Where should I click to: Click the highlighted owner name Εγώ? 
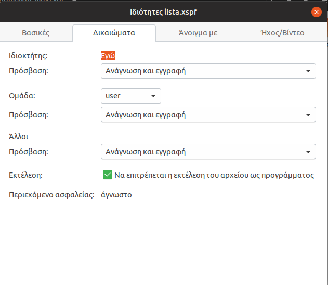pyautogui.click(x=108, y=56)
